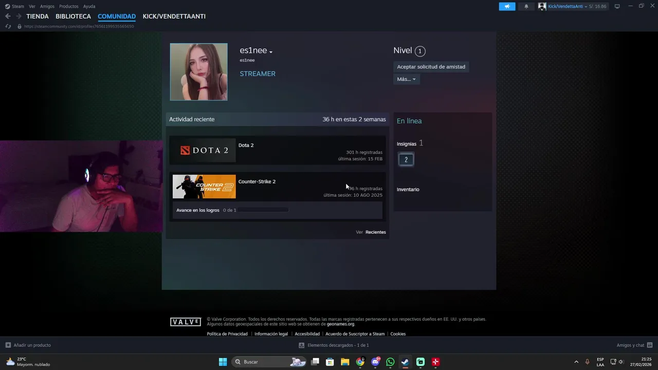Click the plus icon for Añadir un producto
This screenshot has height=370, width=658.
coord(8,345)
